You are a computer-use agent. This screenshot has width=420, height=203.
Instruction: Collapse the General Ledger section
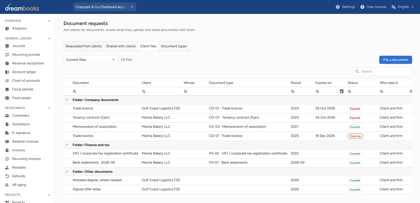49,39
